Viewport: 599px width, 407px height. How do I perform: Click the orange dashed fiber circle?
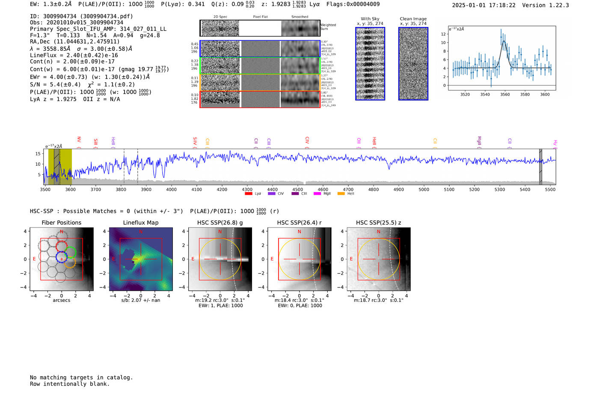[70, 262]
